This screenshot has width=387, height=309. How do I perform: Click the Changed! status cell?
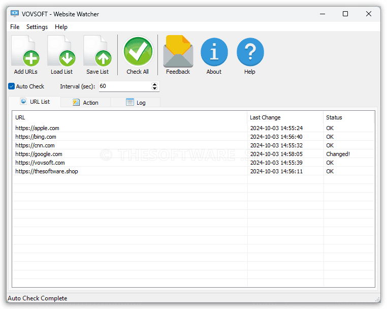[338, 154]
